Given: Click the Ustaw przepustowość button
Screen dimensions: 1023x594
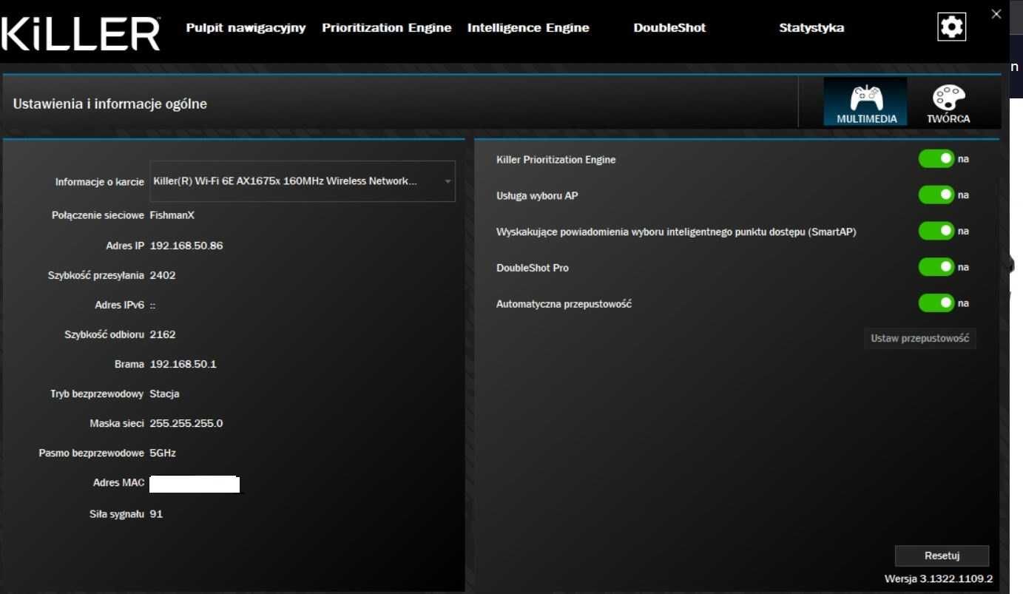Looking at the screenshot, I should point(920,339).
